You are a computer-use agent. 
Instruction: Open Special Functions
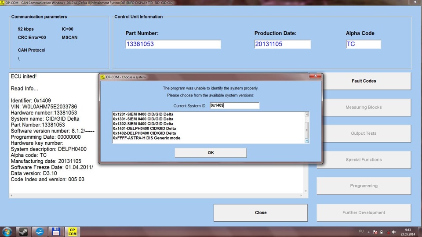pyautogui.click(x=364, y=160)
